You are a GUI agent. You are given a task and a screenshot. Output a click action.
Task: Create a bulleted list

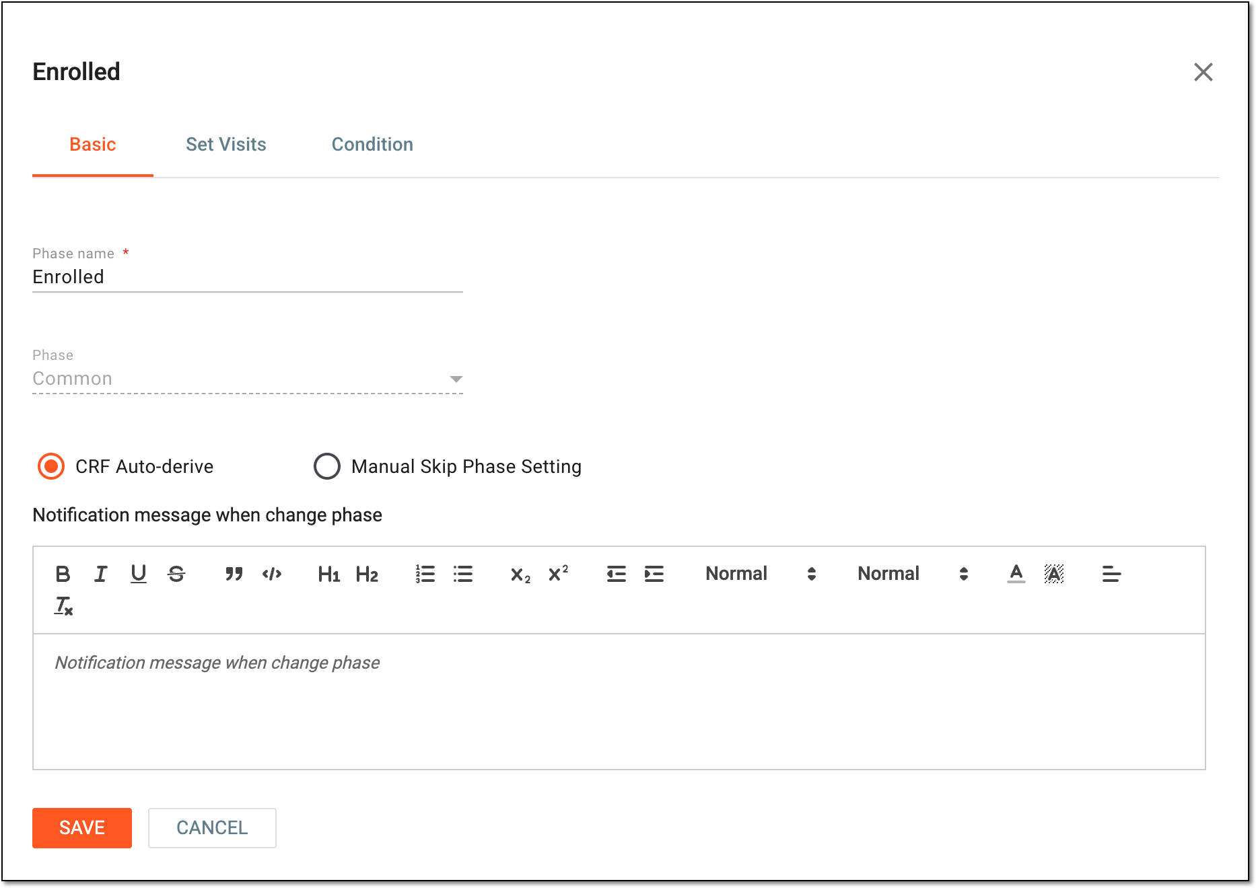(463, 574)
